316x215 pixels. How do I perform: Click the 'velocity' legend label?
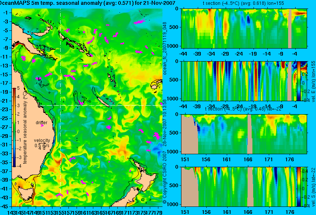coord(42,140)
